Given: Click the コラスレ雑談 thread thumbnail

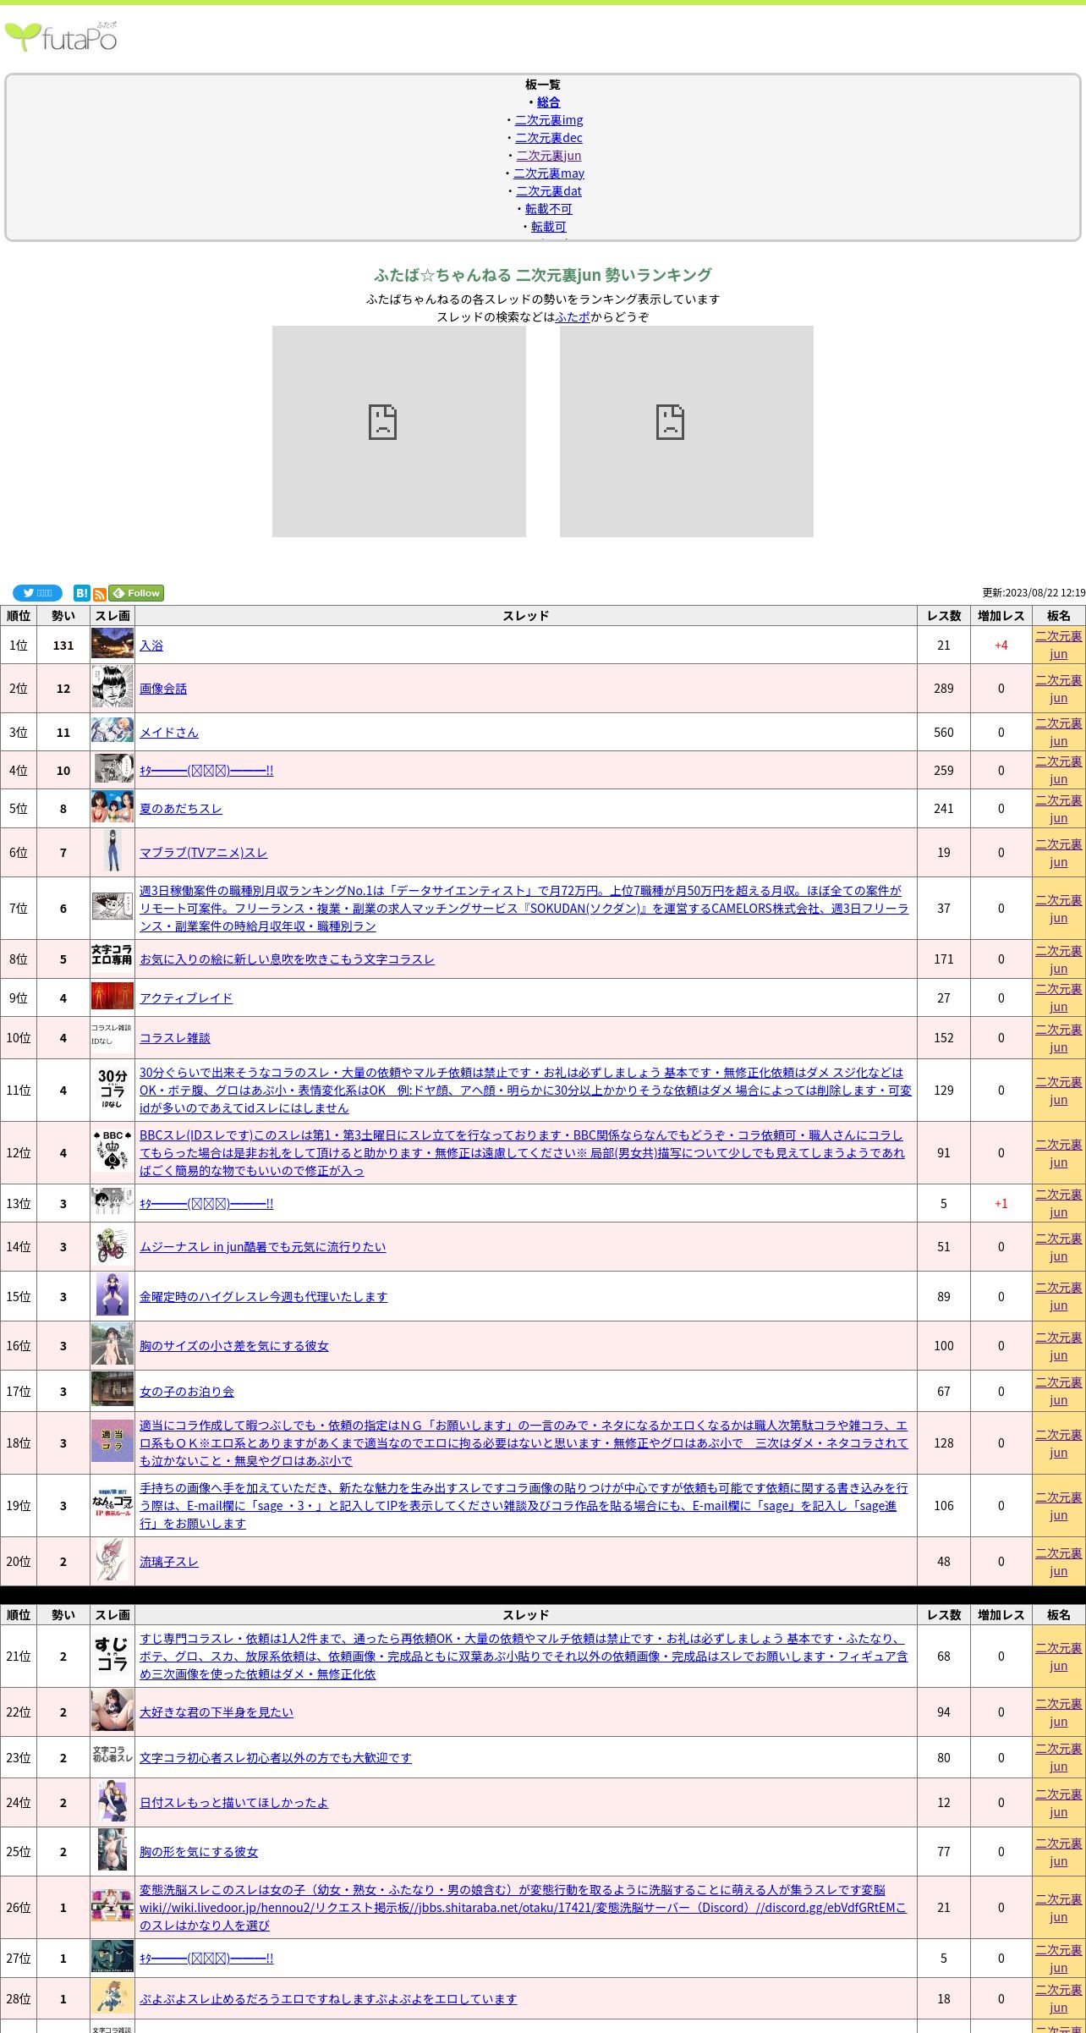Looking at the screenshot, I should (x=112, y=1035).
